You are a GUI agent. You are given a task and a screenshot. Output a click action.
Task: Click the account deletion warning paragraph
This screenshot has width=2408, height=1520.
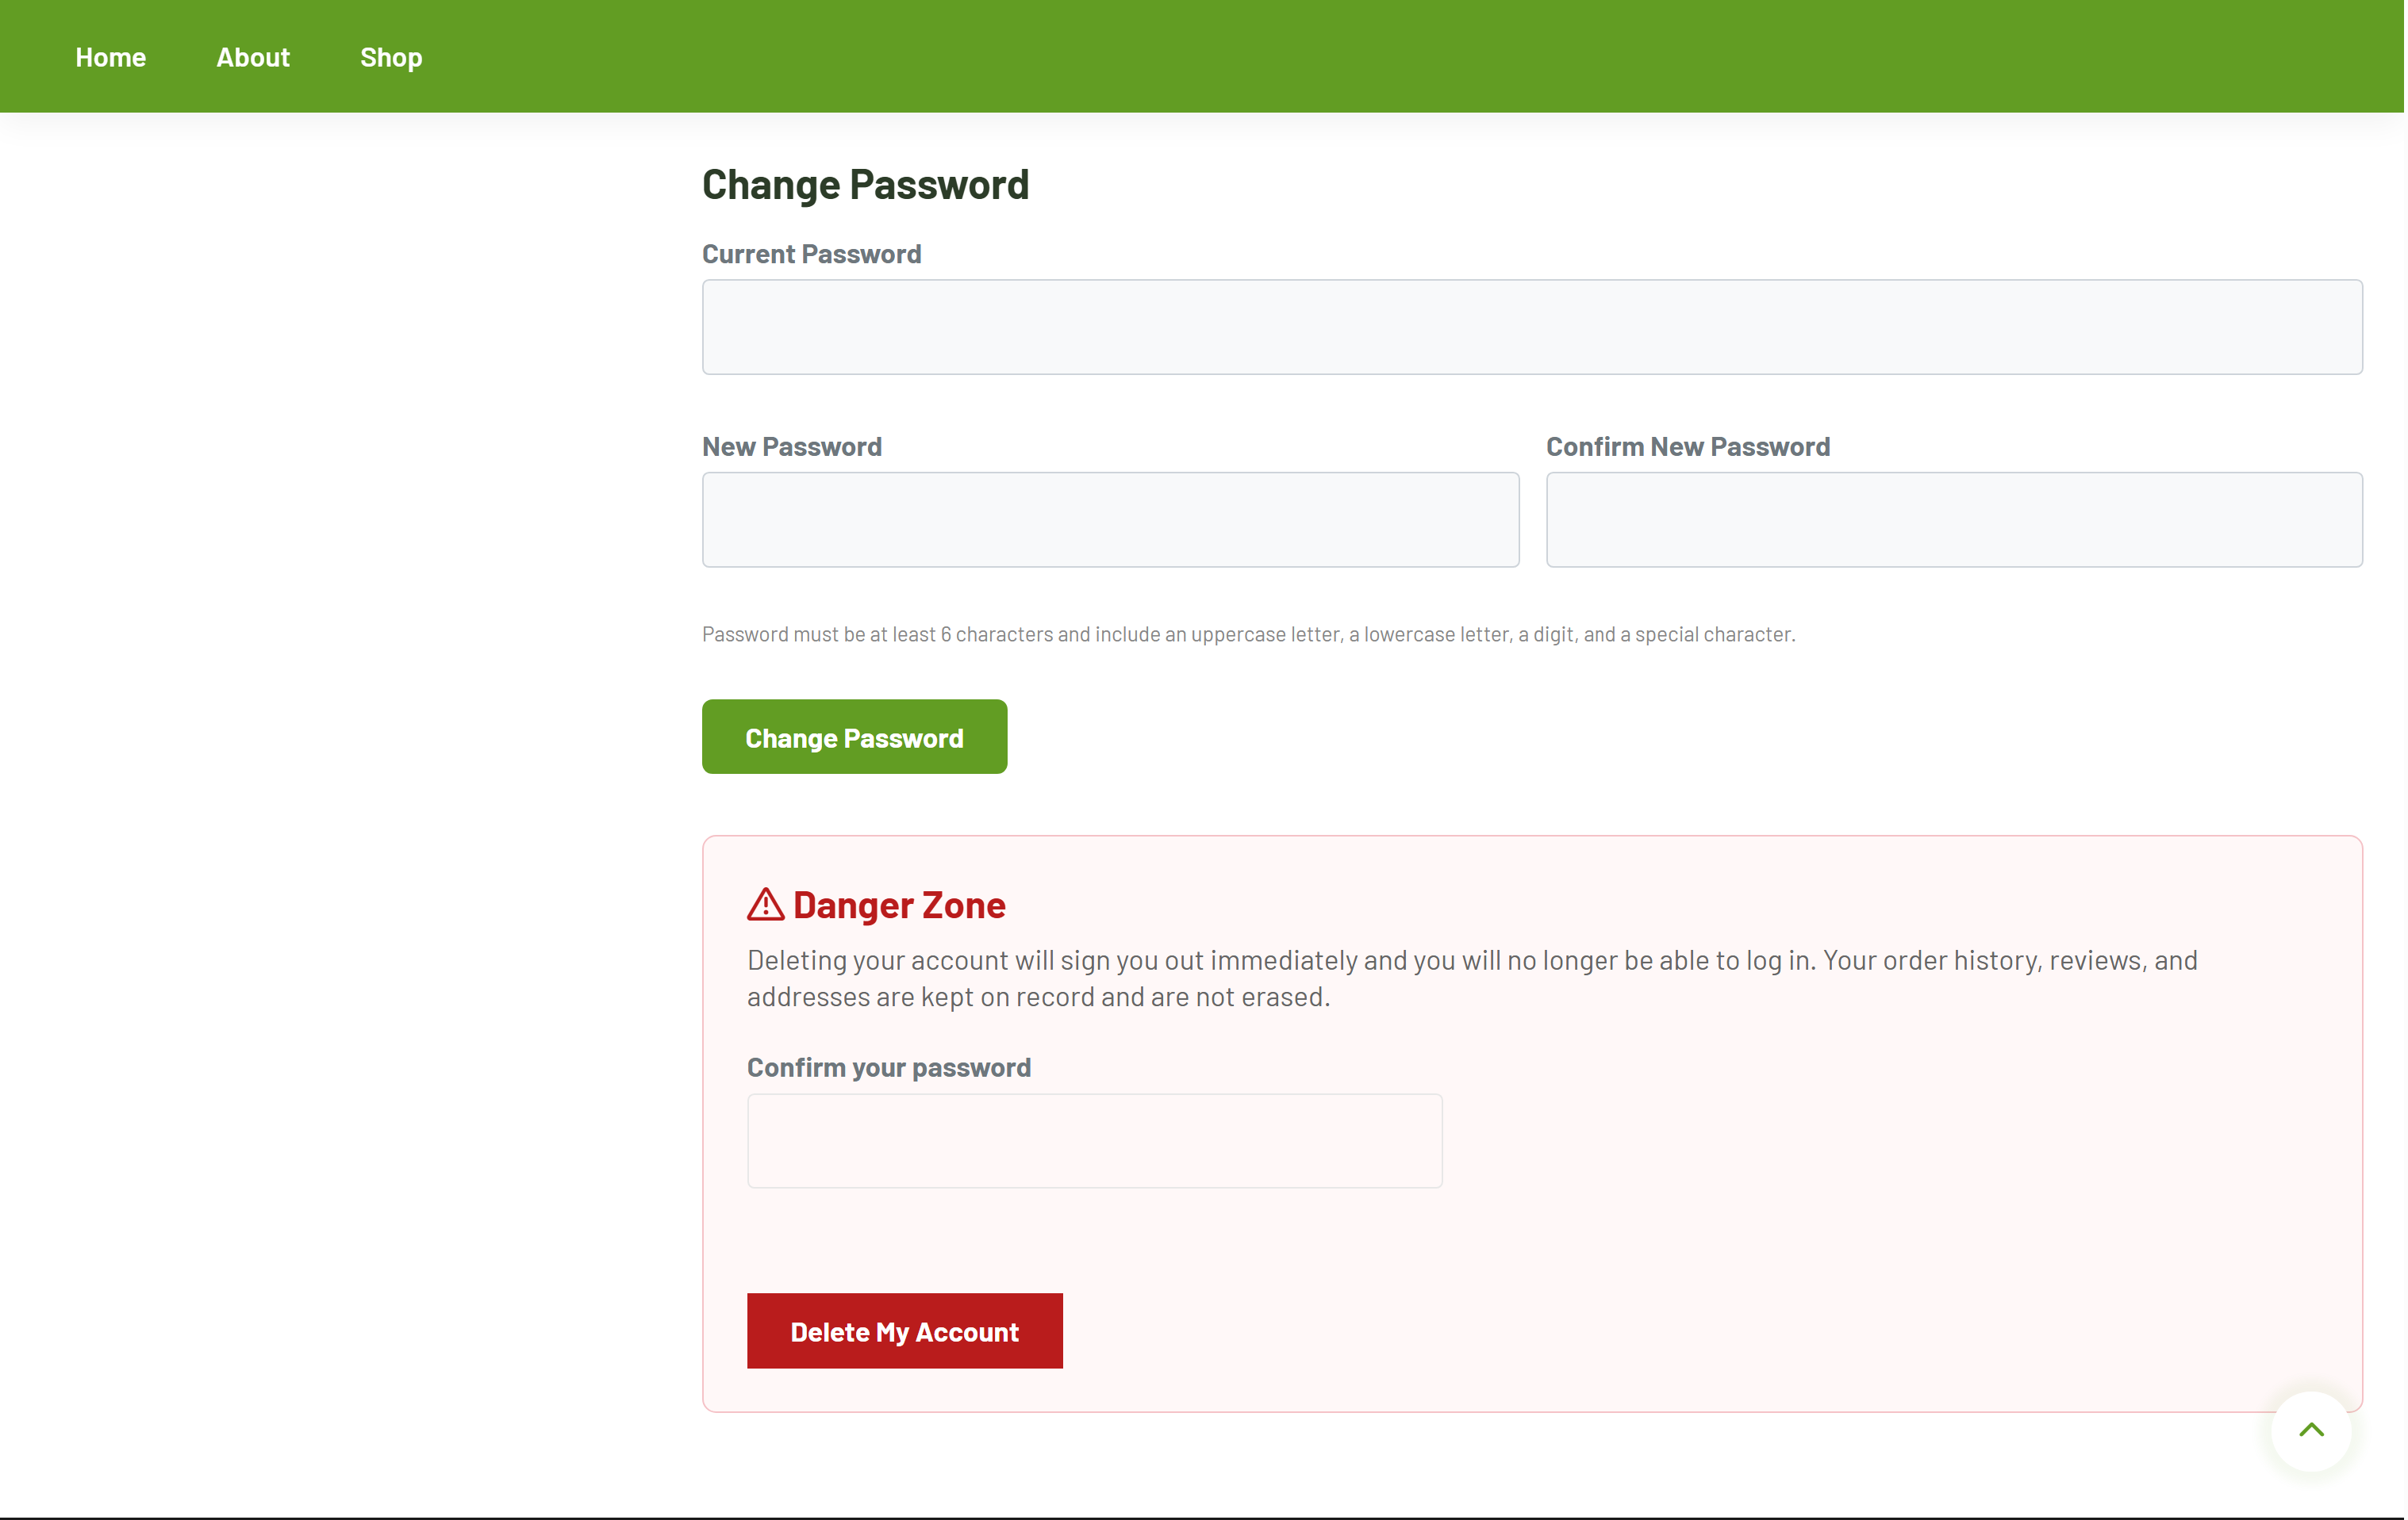click(x=1474, y=979)
